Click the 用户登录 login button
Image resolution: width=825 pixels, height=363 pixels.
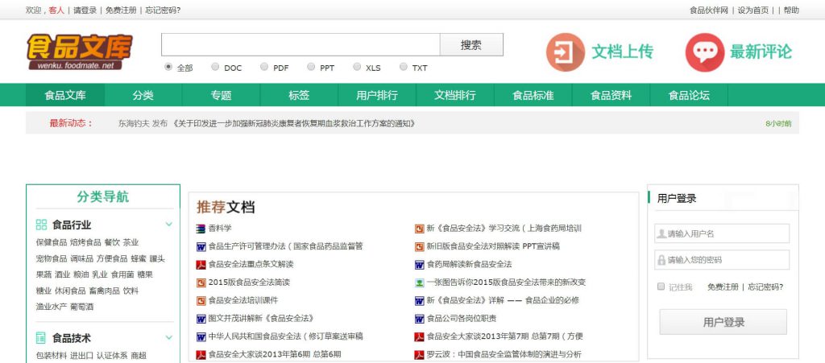coord(723,322)
